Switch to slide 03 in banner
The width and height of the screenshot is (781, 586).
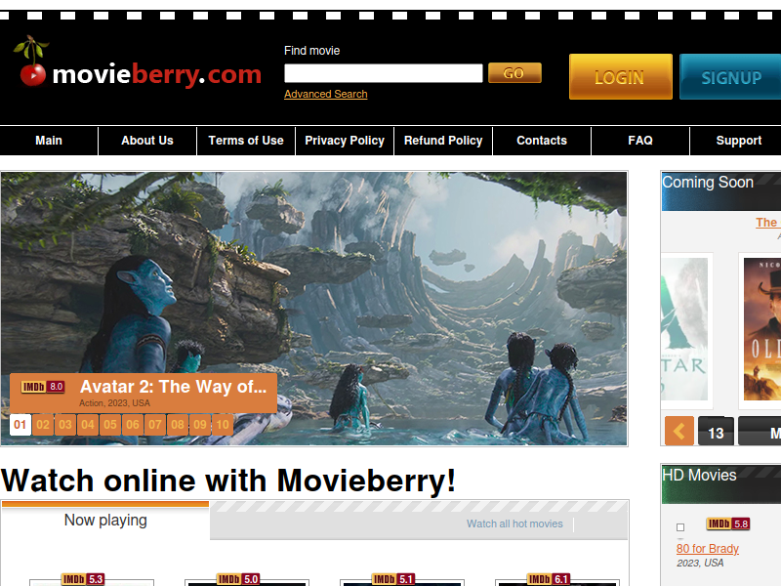click(x=65, y=425)
